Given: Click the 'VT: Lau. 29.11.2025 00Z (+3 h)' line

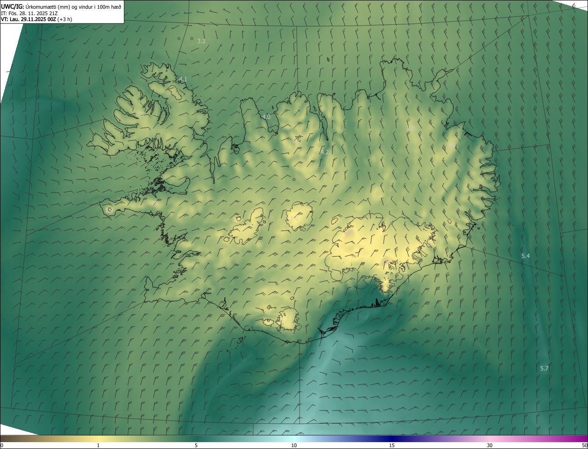Looking at the screenshot, I should 36,19.
